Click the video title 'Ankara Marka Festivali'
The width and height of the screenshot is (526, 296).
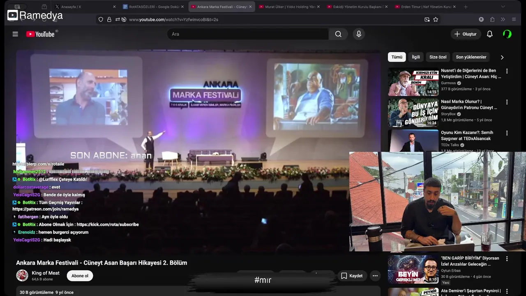(102, 263)
